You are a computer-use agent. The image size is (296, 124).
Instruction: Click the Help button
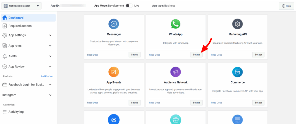[x=286, y=6]
